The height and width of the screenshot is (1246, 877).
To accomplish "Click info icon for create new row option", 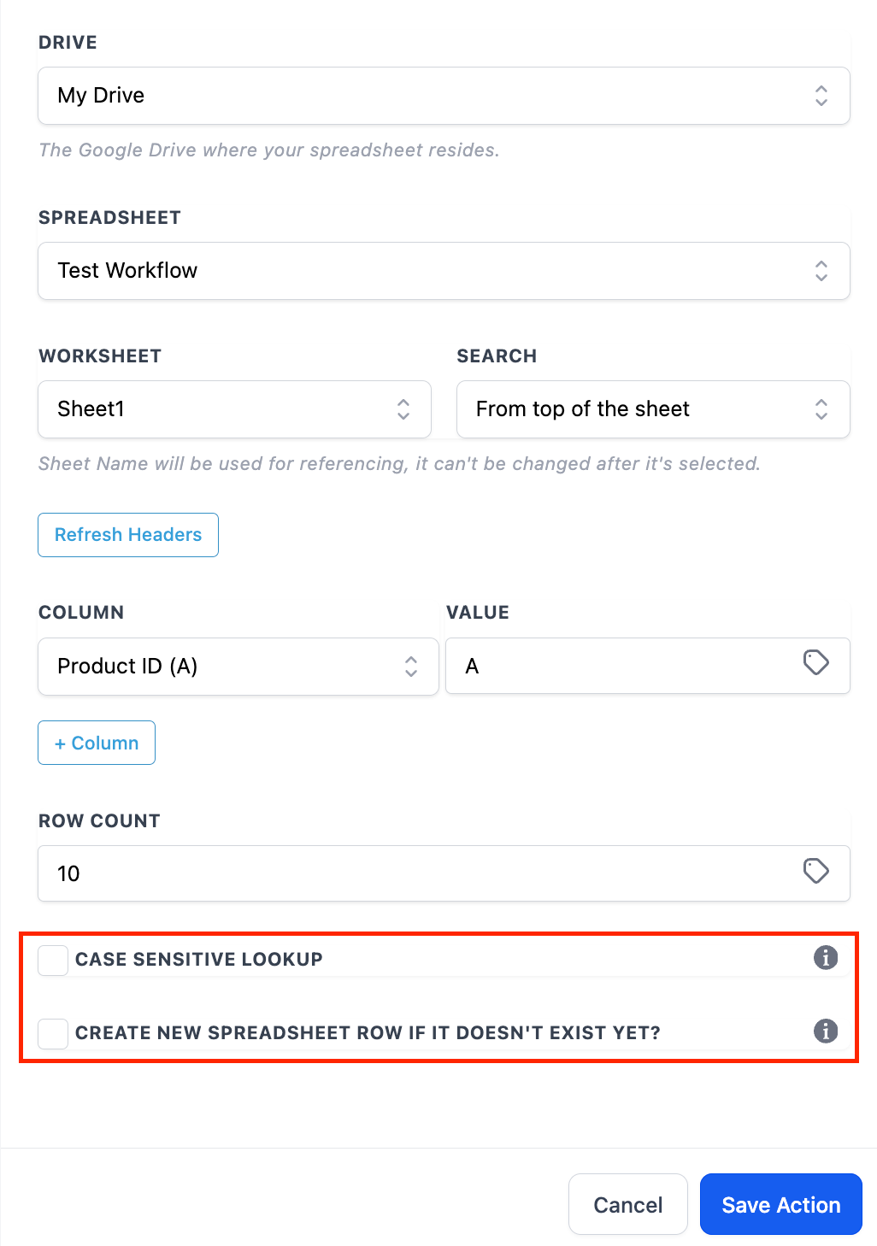I will 825,1031.
